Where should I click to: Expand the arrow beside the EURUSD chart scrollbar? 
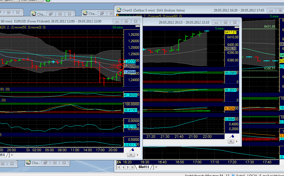138,155
